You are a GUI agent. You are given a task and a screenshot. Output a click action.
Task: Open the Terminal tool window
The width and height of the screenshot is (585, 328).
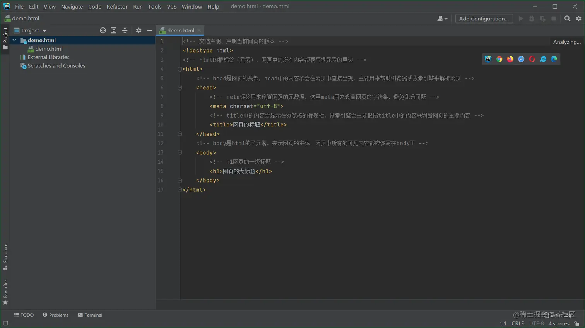tap(90, 315)
